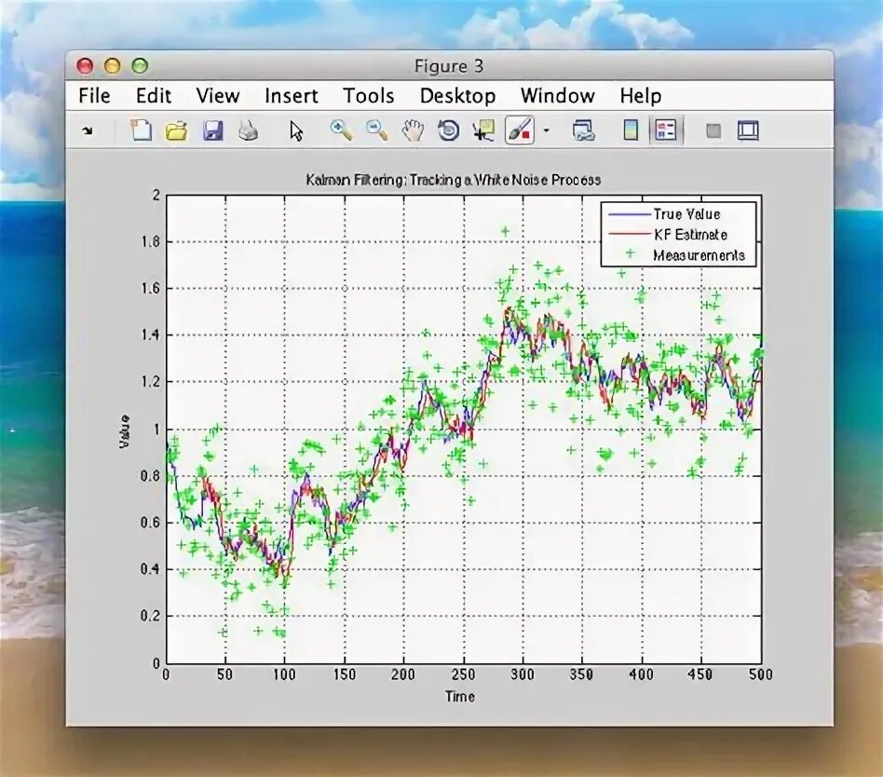Click the Hide Plot Tools icon
Viewport: 883px width, 777px height.
click(x=713, y=131)
